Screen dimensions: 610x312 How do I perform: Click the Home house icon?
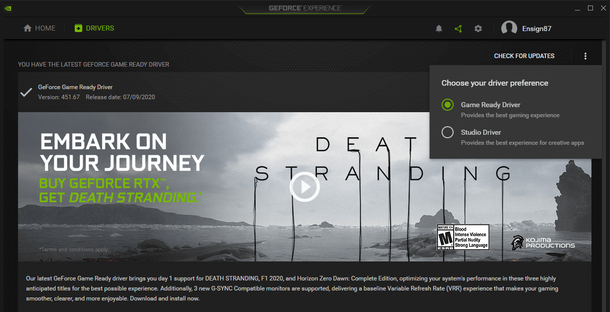coord(28,29)
